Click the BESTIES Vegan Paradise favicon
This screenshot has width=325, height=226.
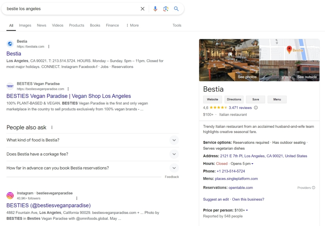tap(10, 86)
